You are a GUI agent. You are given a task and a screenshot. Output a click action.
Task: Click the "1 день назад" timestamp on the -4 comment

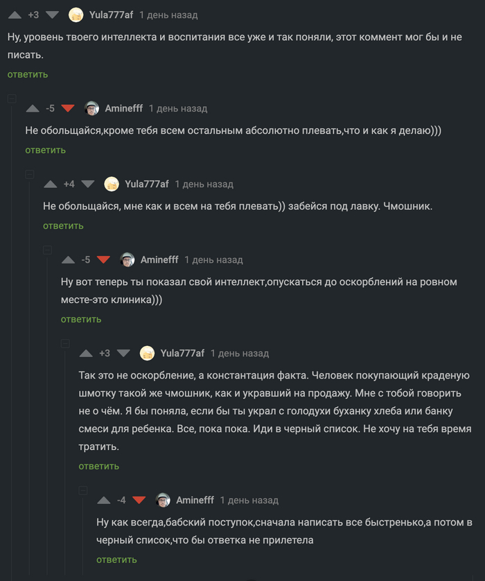pyautogui.click(x=249, y=500)
